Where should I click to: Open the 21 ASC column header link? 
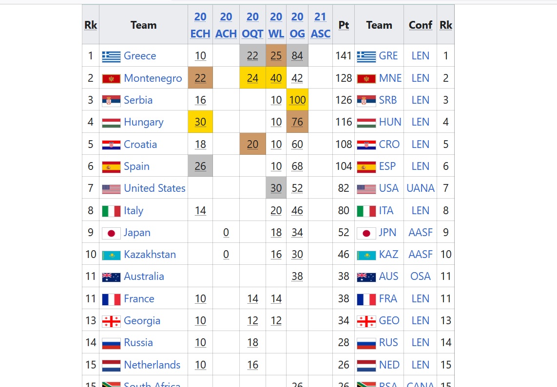(320, 25)
